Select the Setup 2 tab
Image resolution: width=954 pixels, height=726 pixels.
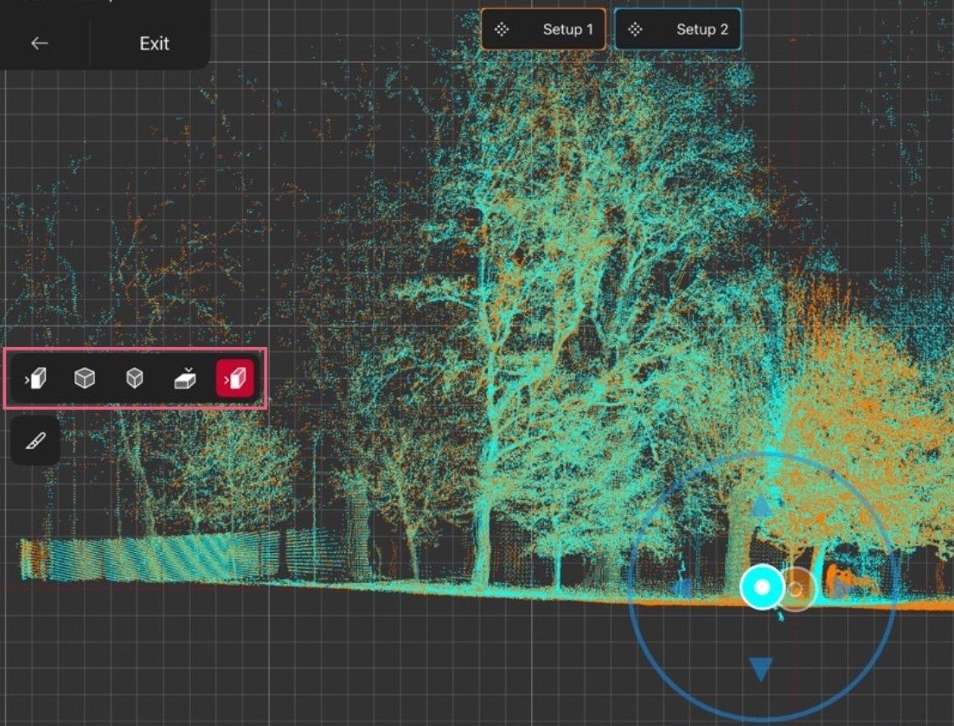click(678, 29)
